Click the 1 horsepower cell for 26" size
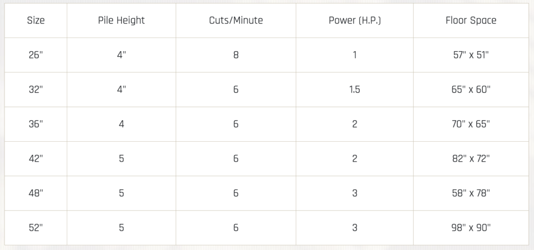534x250 pixels. (x=355, y=55)
